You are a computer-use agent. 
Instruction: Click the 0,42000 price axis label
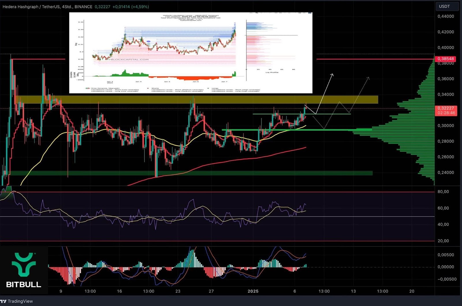[446, 32]
